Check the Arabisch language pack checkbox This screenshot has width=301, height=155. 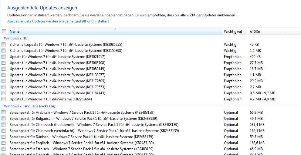[x=4, y=113]
